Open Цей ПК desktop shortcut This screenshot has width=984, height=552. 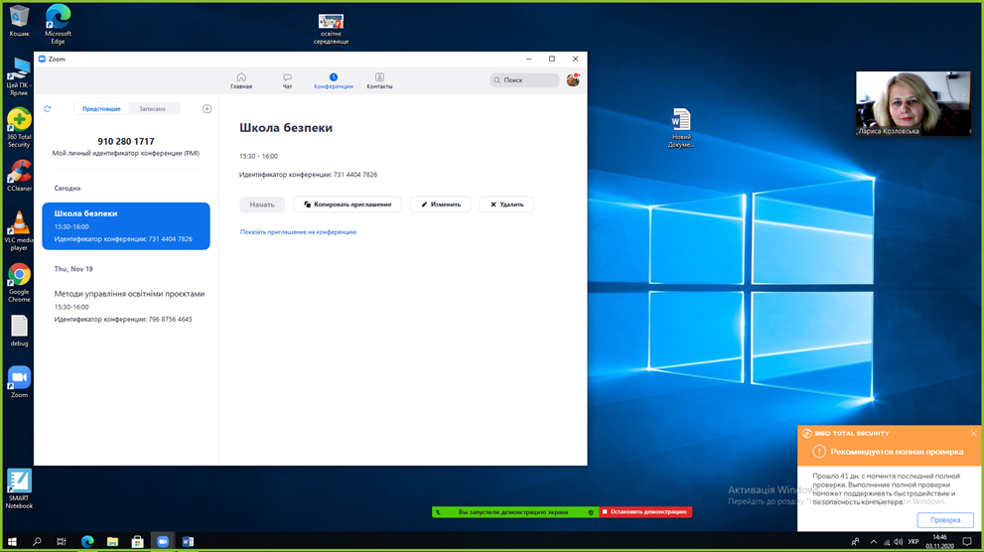pos(19,76)
